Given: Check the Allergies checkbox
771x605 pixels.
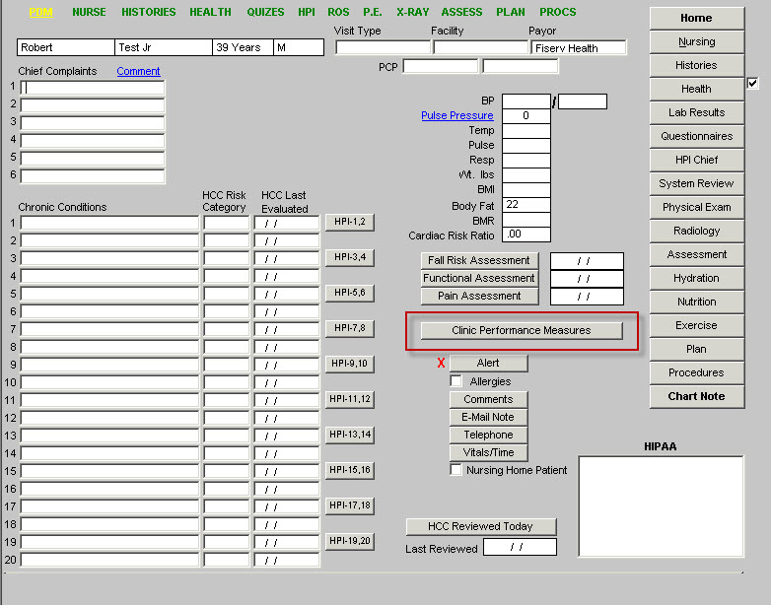Looking at the screenshot, I should point(456,381).
